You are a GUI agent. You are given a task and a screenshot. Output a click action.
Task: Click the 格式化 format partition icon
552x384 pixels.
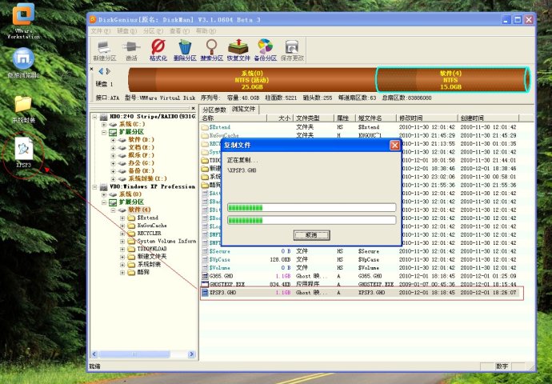pos(158,50)
